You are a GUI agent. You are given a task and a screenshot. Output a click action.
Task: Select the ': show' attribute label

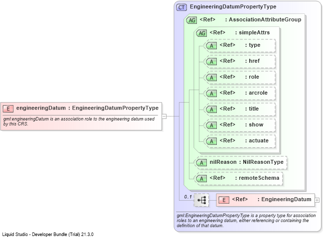click(x=254, y=124)
